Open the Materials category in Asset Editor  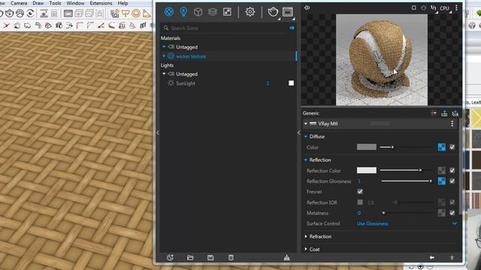pyautogui.click(x=168, y=12)
